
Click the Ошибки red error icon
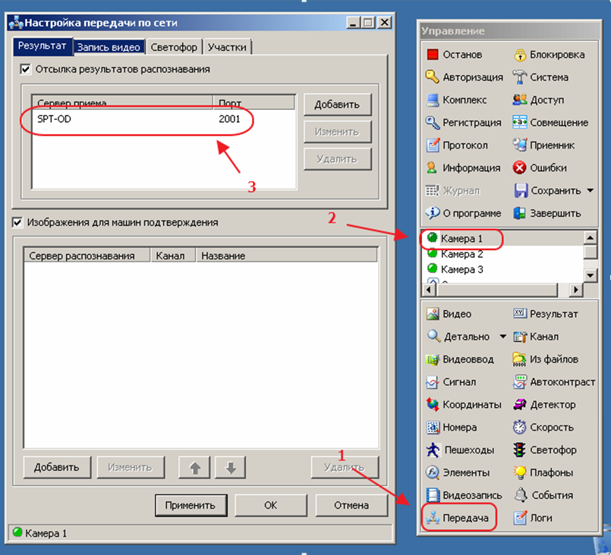click(x=520, y=168)
